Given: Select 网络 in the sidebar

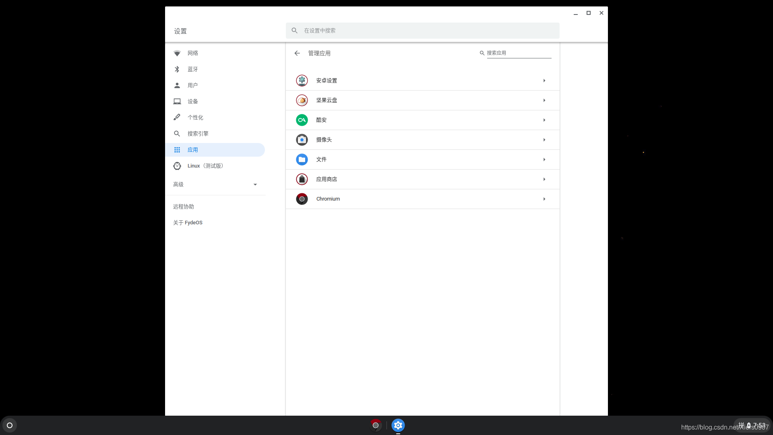Looking at the screenshot, I should click(192, 53).
